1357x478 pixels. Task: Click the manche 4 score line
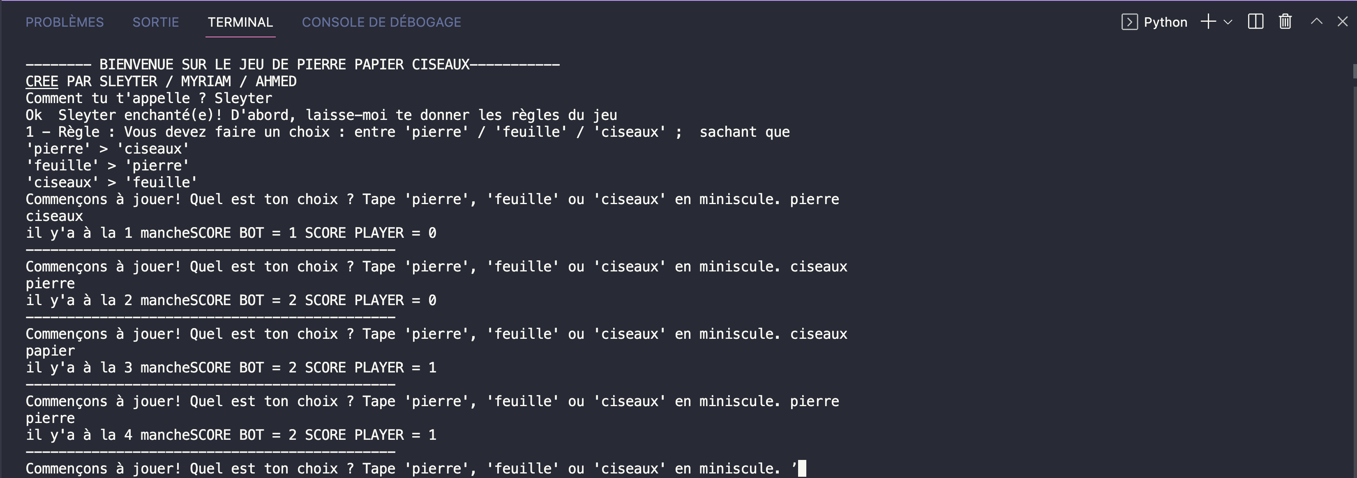click(x=231, y=435)
